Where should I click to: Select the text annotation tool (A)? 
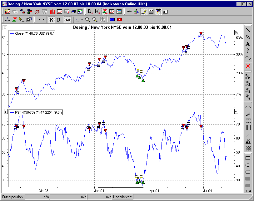pyautogui.click(x=247, y=44)
